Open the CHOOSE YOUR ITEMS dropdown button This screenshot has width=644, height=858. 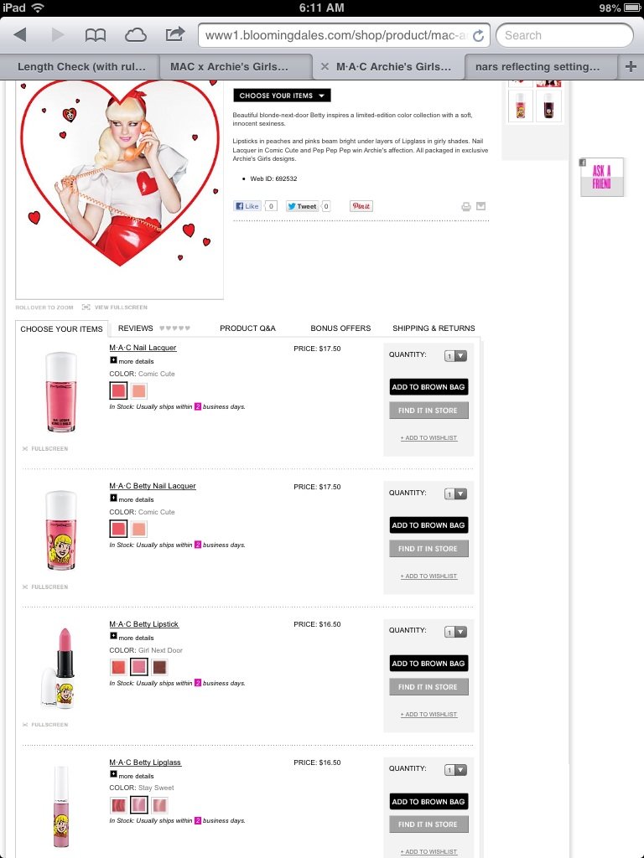coord(282,96)
